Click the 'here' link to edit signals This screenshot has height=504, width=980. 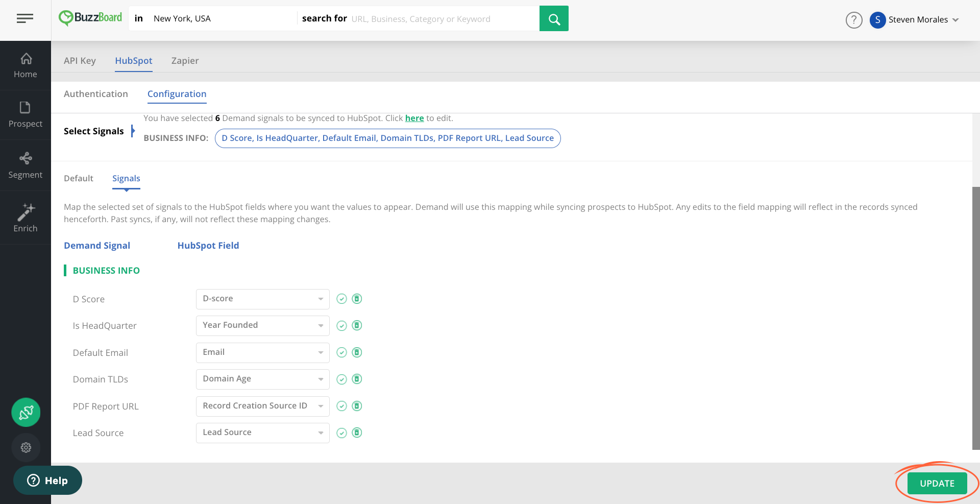(x=414, y=118)
